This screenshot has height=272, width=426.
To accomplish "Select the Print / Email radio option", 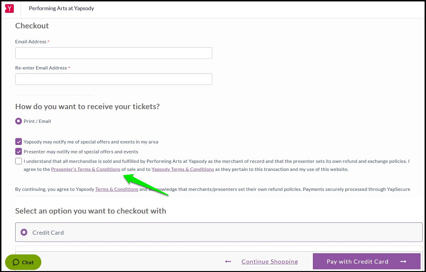I will [18, 121].
